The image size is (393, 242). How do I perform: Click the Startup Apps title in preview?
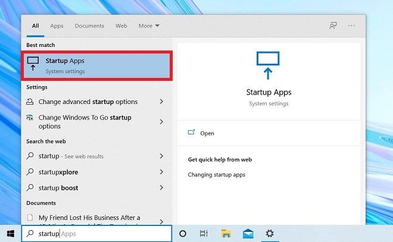click(269, 92)
